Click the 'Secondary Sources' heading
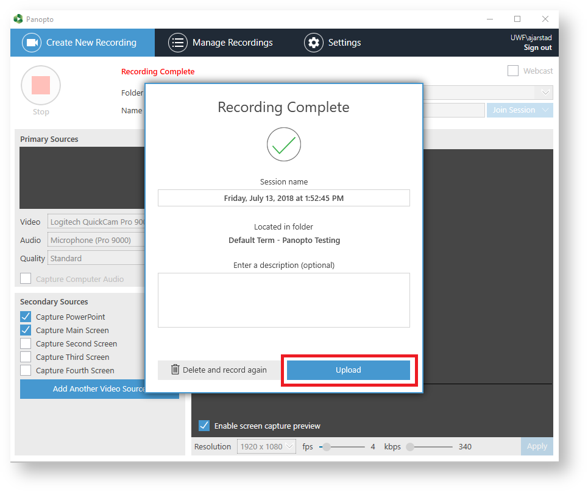Screen dimensions: 588x492 (54, 301)
